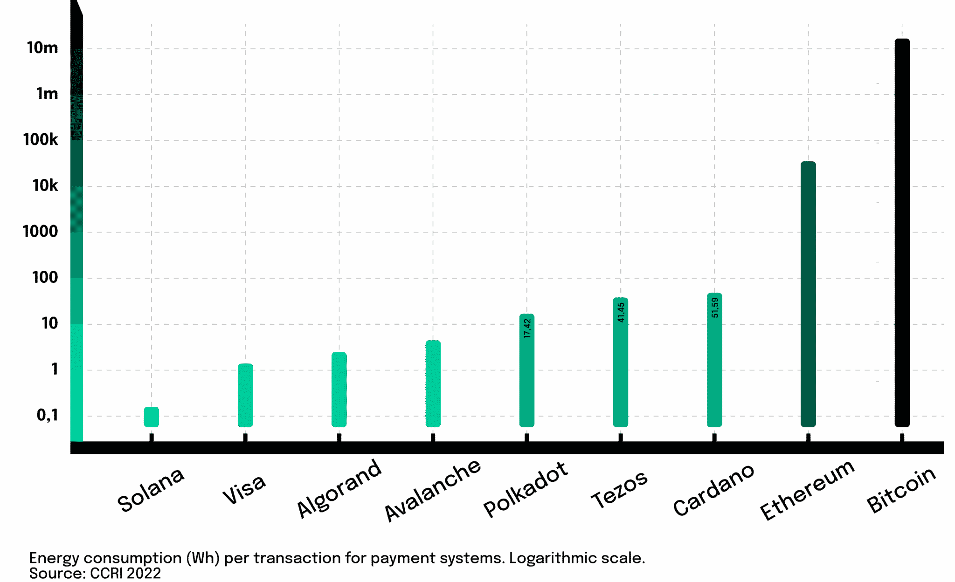
Task: Click the 10m y-axis label
Action: point(42,48)
